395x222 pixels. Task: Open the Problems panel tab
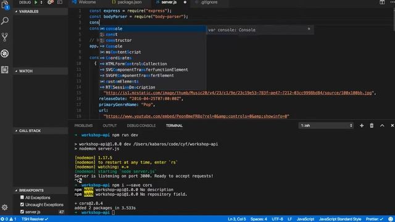point(83,126)
